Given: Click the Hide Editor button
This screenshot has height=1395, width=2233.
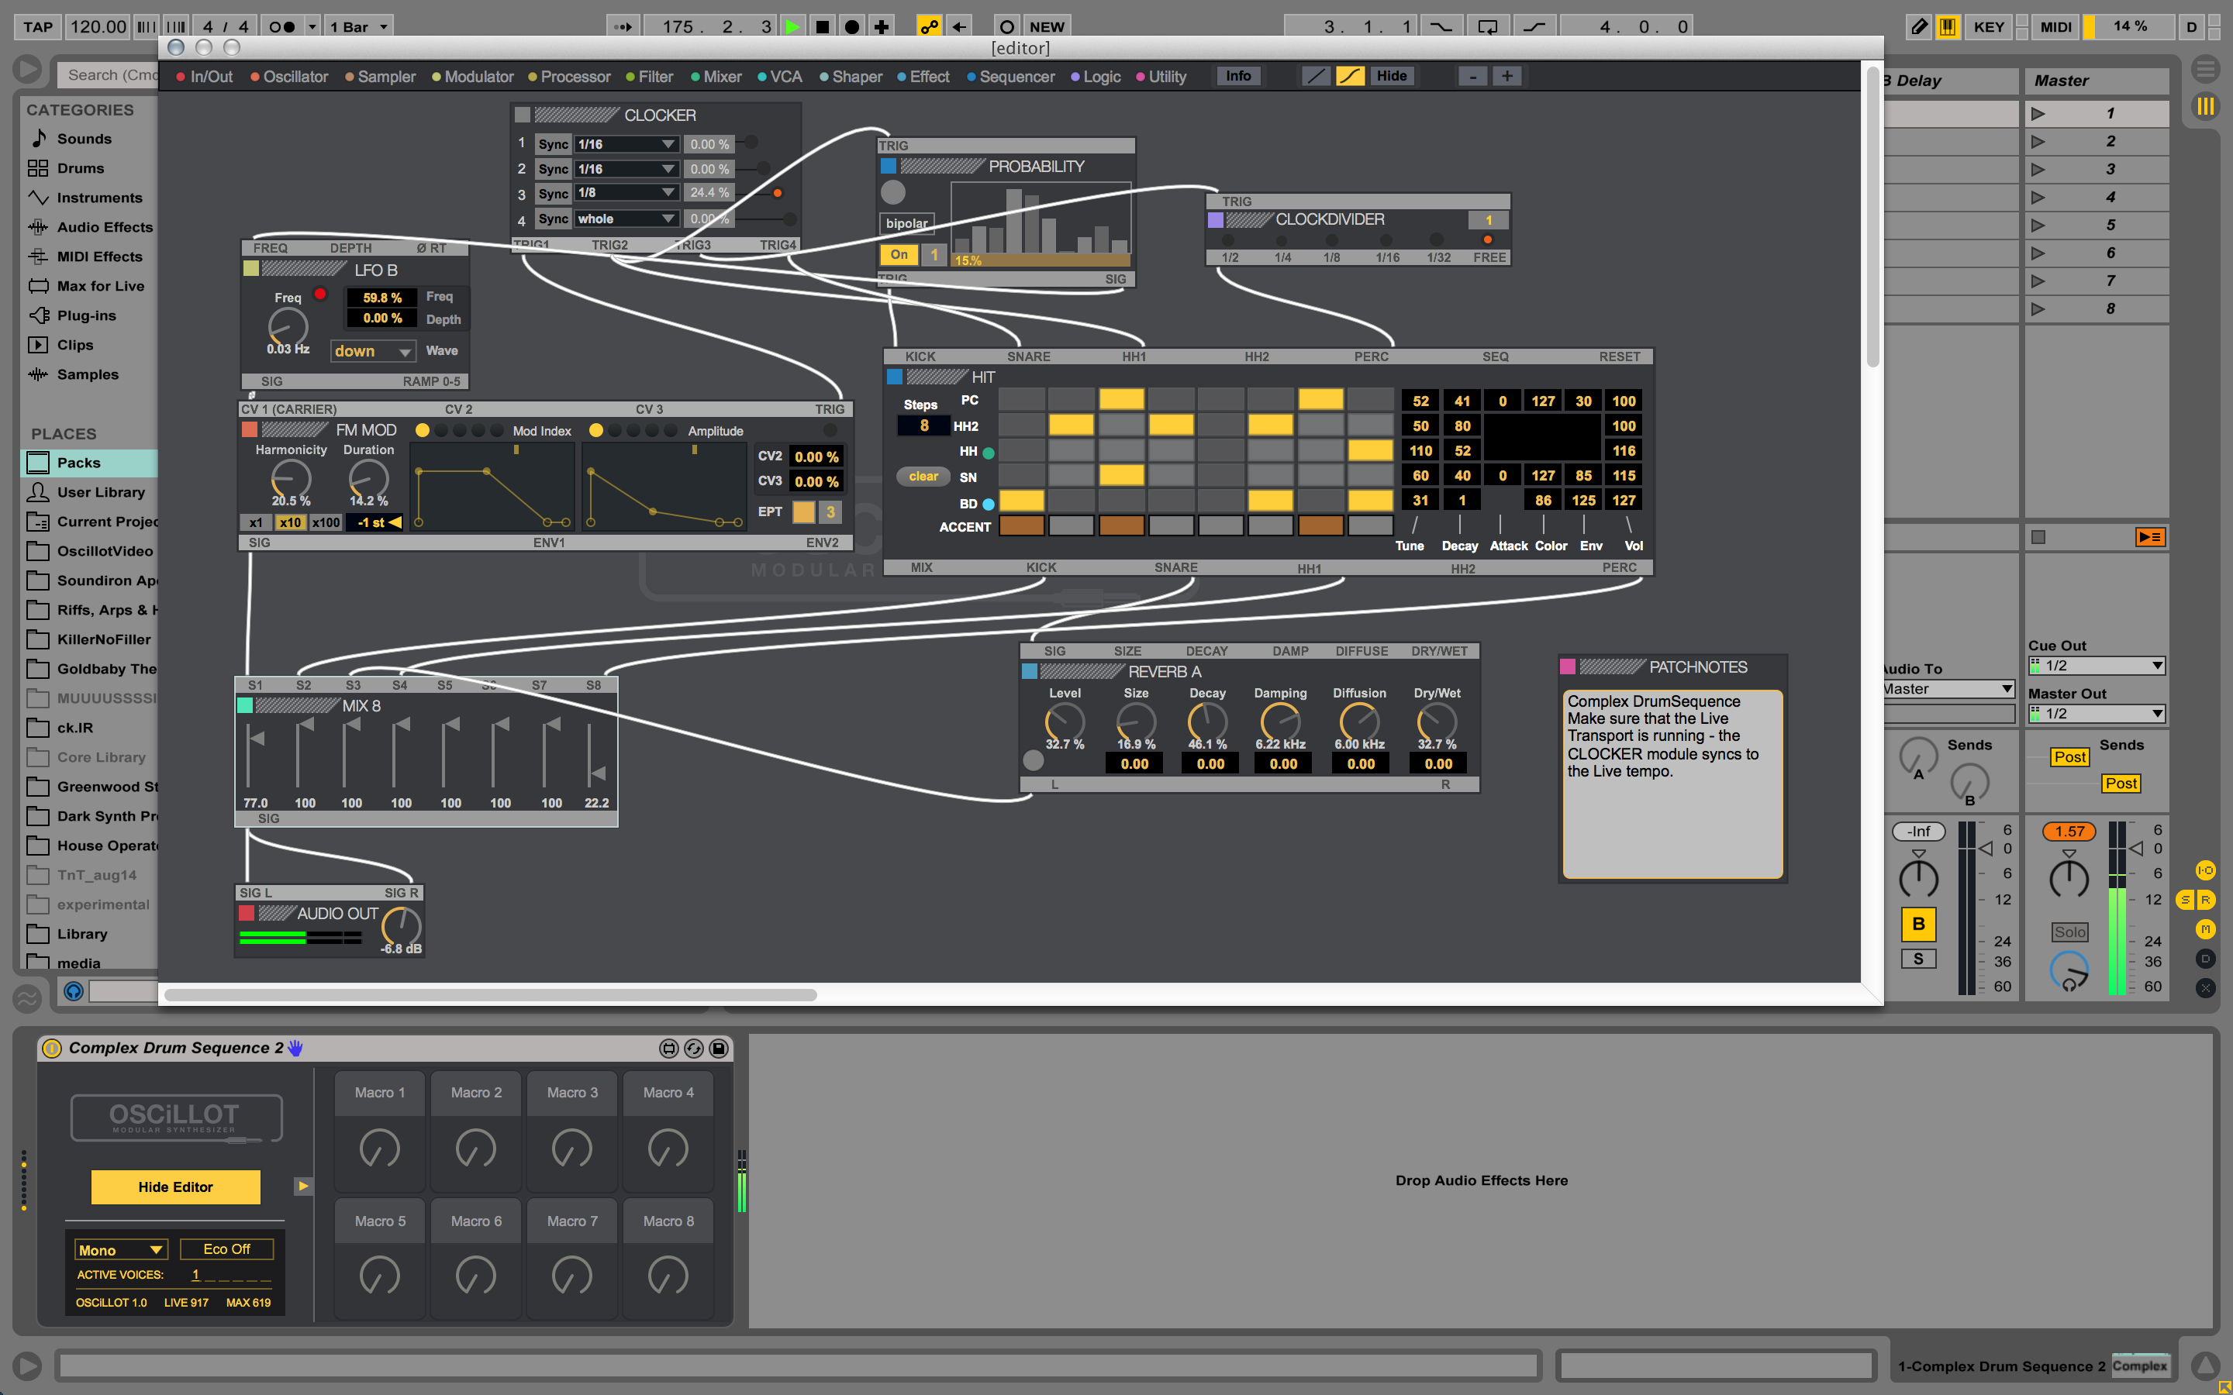Looking at the screenshot, I should 175,1187.
